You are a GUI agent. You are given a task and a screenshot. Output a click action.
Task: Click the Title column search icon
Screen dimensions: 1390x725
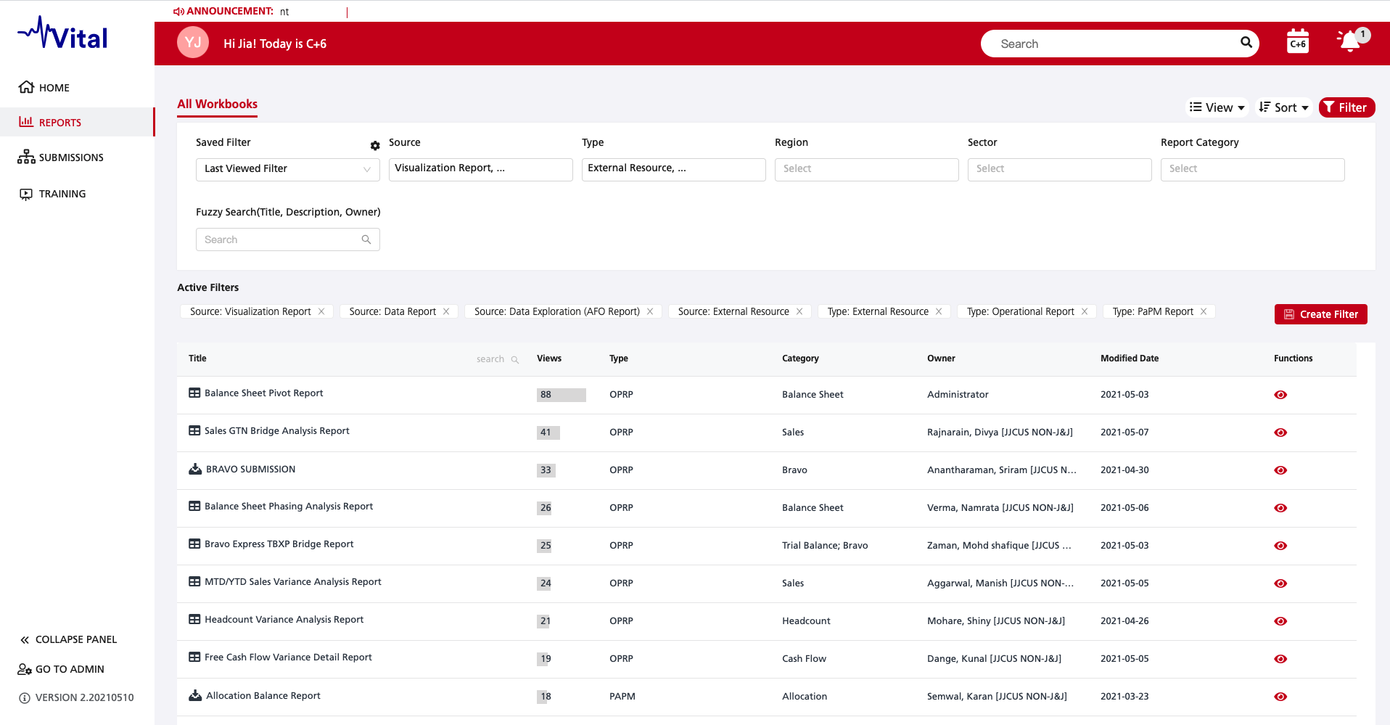[x=515, y=360]
